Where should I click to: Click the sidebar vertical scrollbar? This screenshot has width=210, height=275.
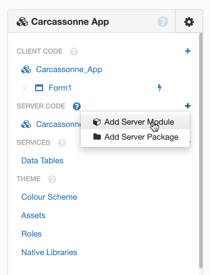pyautogui.click(x=201, y=150)
